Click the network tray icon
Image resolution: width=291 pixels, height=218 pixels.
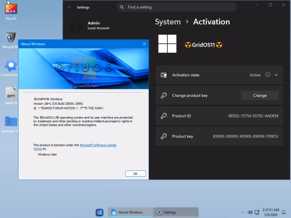click(257, 212)
